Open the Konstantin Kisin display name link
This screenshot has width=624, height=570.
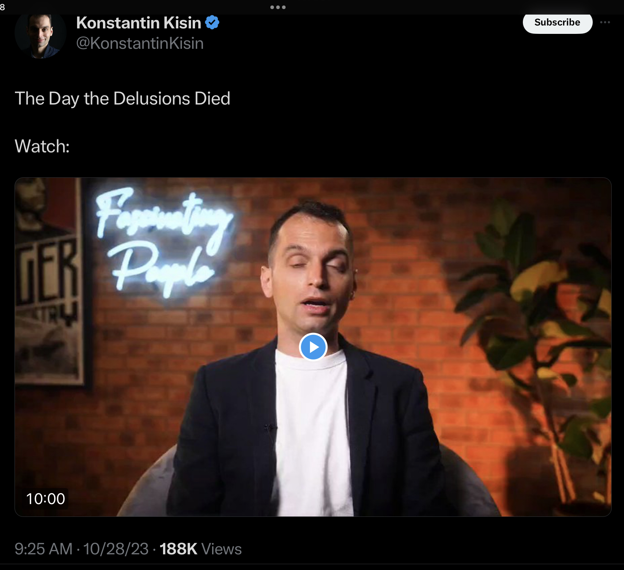pos(139,23)
